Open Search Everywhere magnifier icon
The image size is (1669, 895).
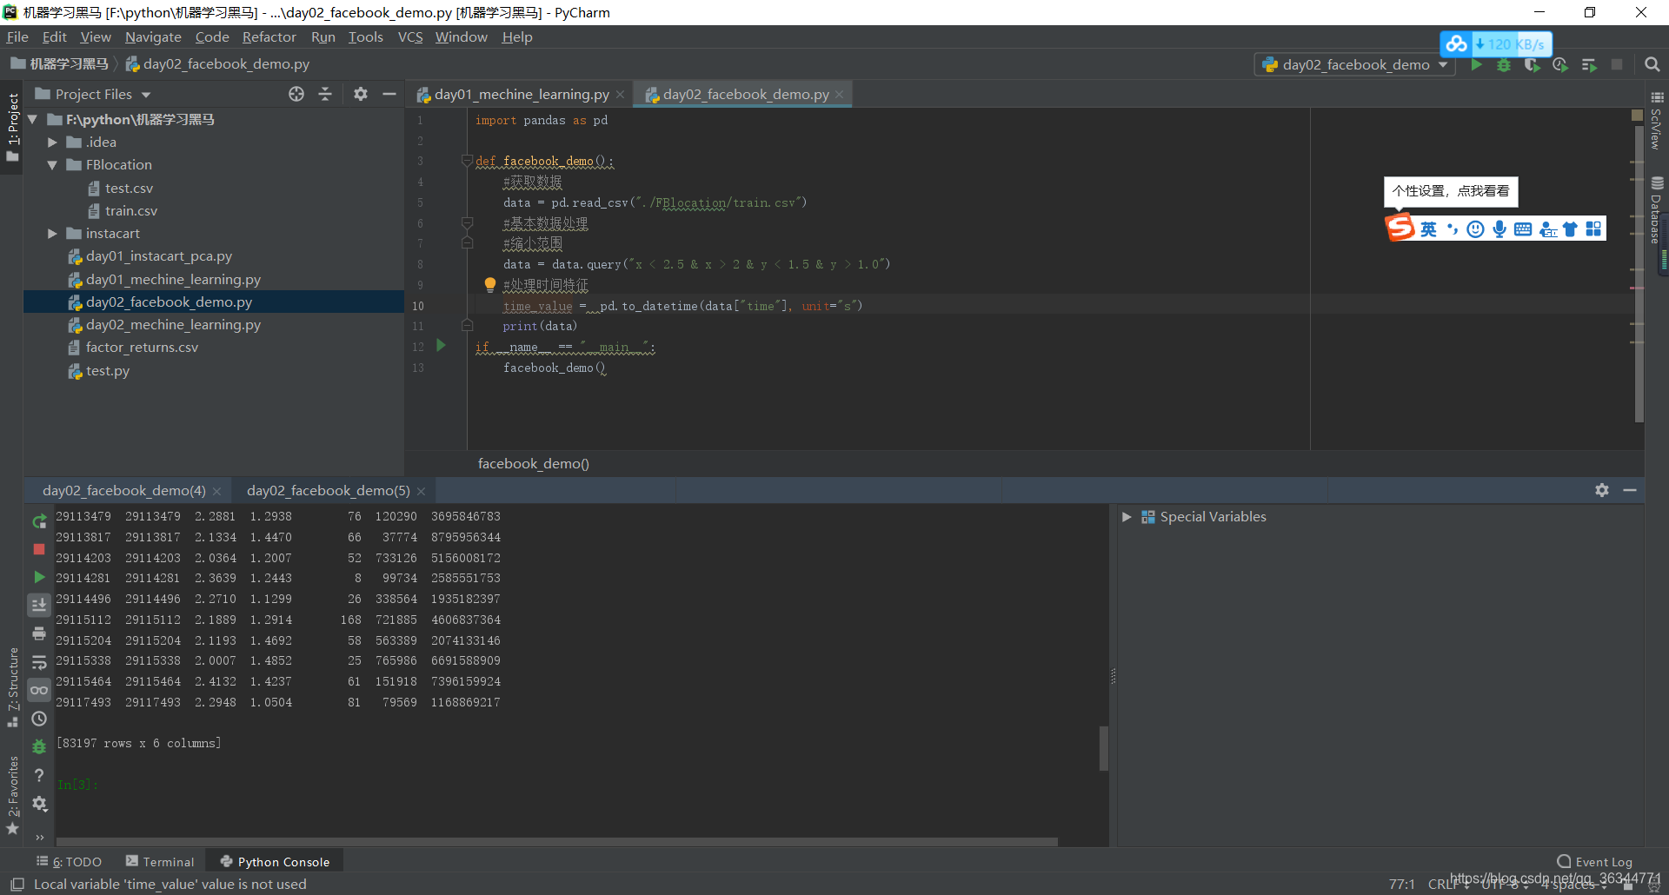(1652, 65)
